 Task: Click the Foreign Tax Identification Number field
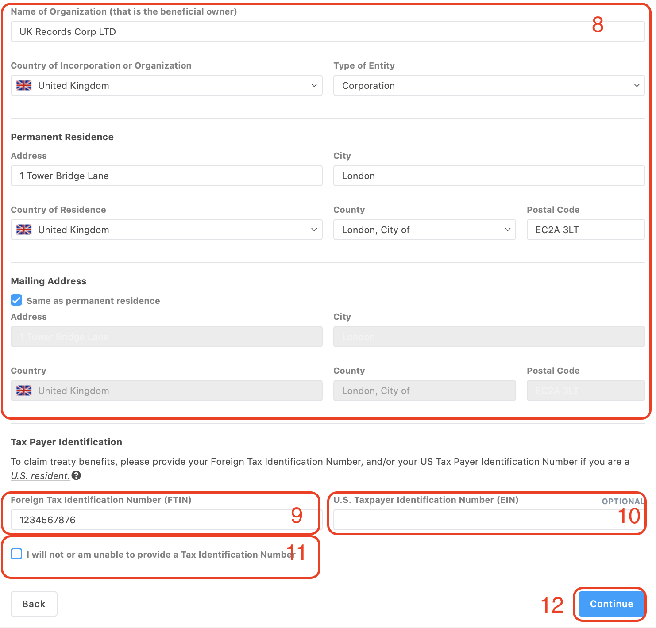coord(150,520)
